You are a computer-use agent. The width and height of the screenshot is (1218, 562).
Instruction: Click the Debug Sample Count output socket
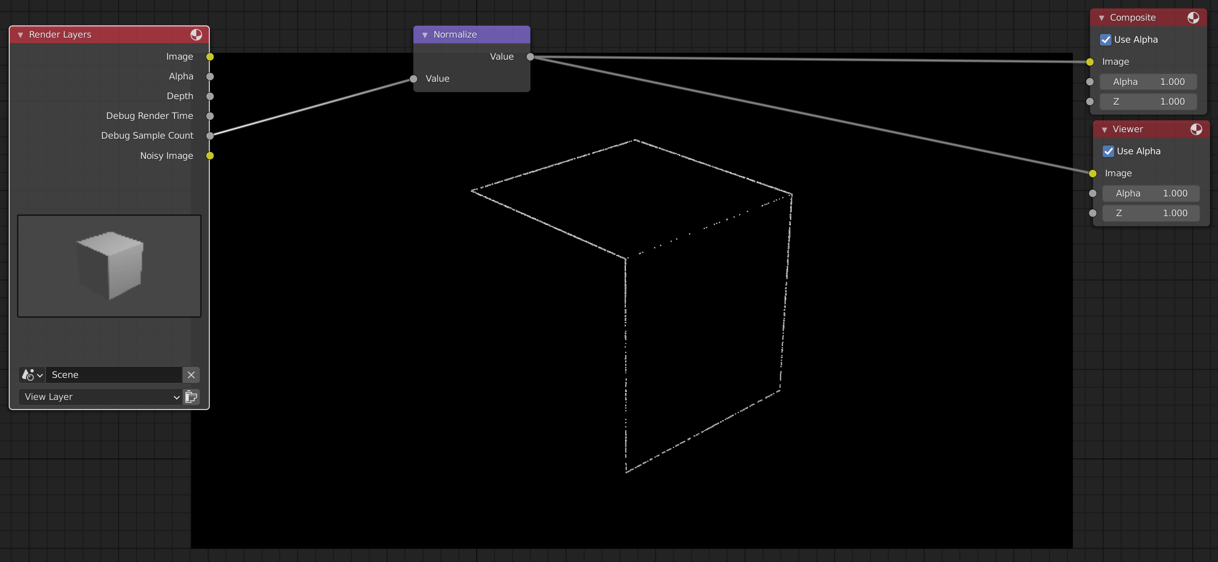pyautogui.click(x=210, y=135)
